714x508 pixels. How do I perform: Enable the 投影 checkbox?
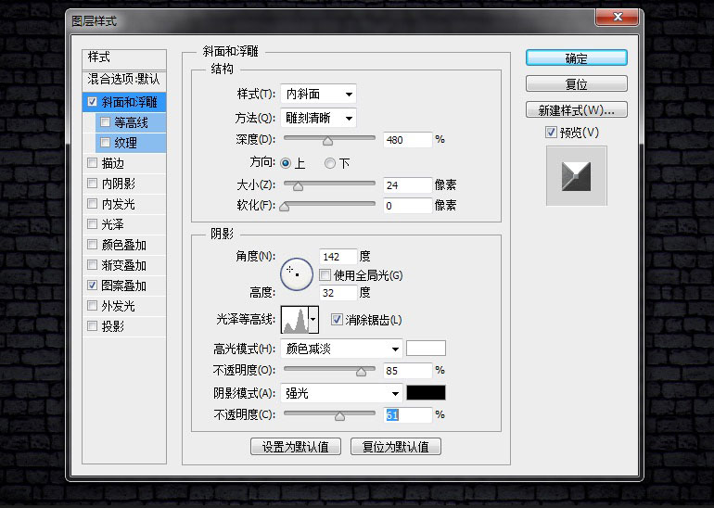(x=92, y=326)
